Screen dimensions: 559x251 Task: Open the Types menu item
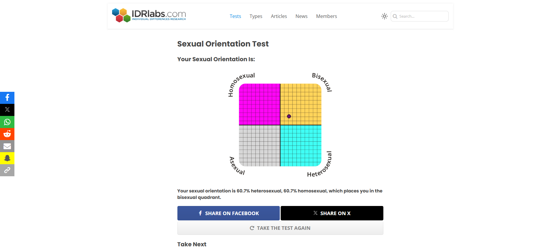click(256, 16)
